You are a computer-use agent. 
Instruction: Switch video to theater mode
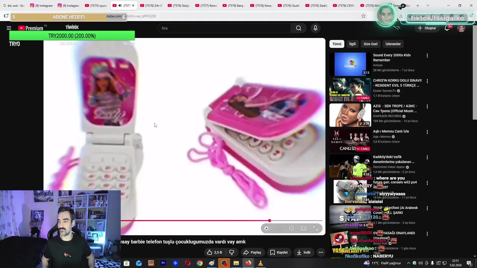point(304,228)
